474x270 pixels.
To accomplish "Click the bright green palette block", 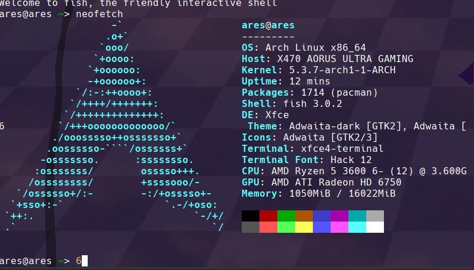I will click(x=286, y=227).
